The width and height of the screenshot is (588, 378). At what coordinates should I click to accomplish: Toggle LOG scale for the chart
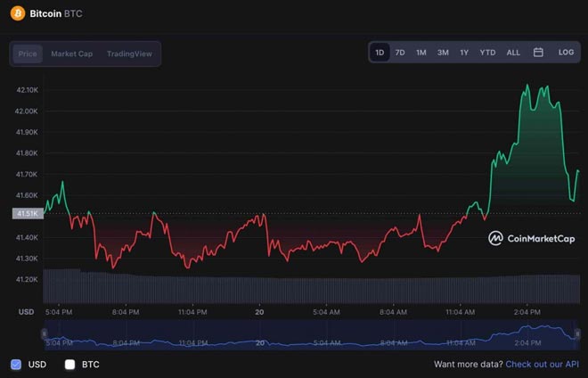point(566,53)
